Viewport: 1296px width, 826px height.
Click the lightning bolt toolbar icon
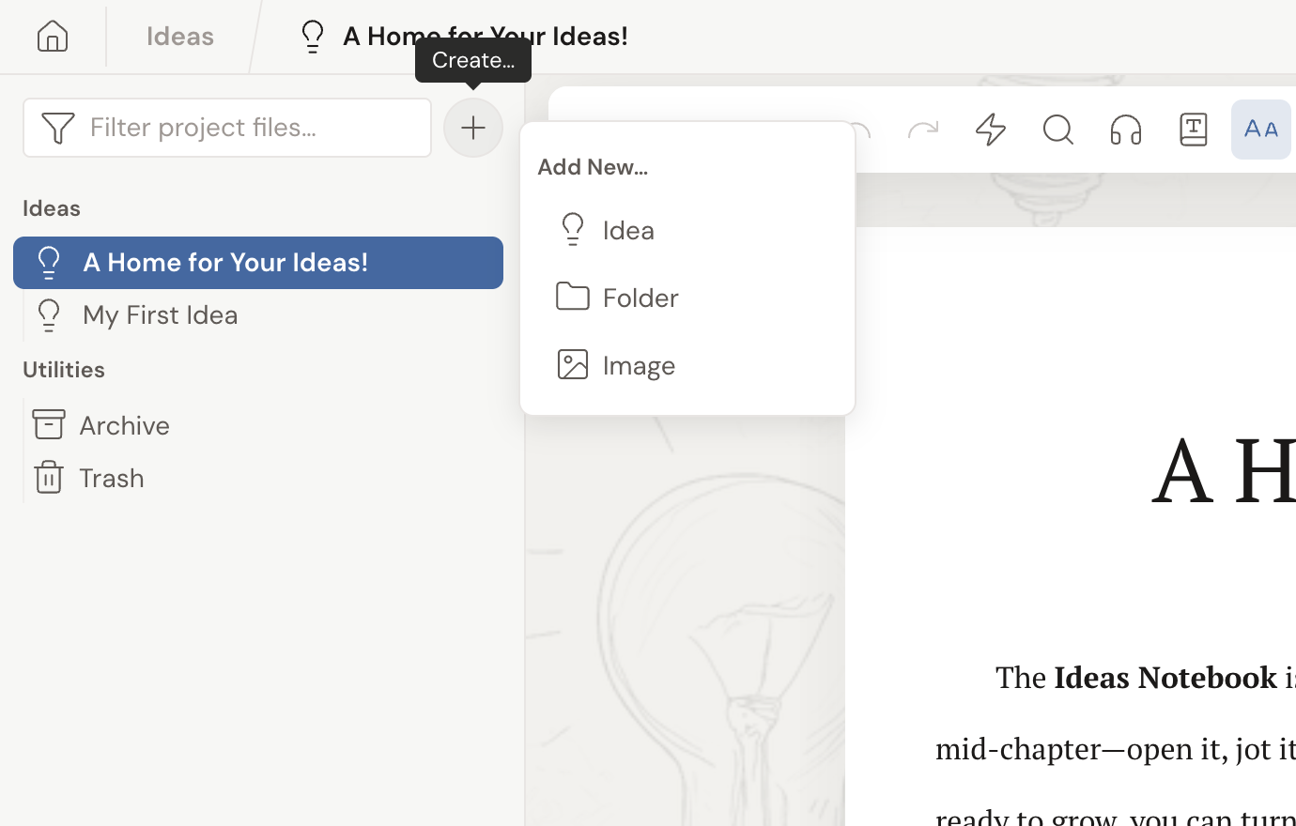pos(991,130)
